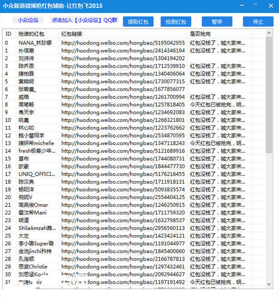Click the link ending in 5093835574
The width and height of the screenshot is (279, 298).
click(123, 189)
